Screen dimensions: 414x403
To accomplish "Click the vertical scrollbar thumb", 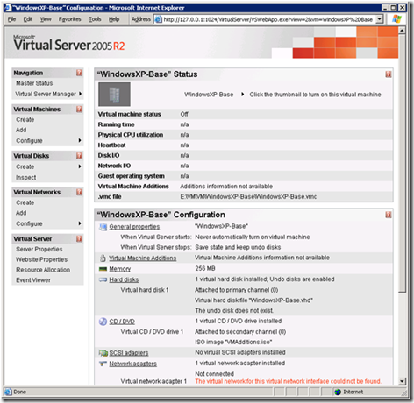I will [402, 163].
